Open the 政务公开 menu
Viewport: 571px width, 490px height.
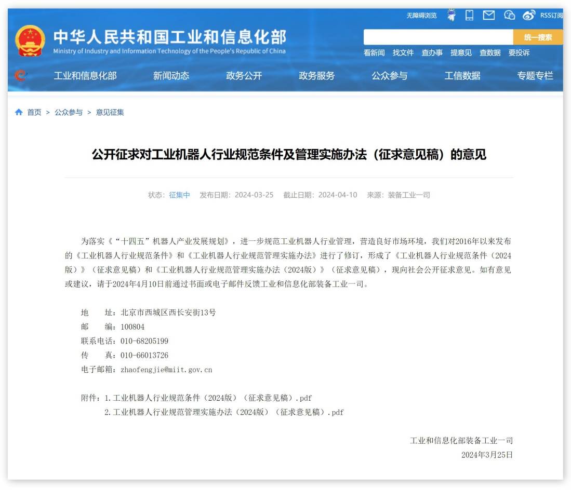coord(244,75)
